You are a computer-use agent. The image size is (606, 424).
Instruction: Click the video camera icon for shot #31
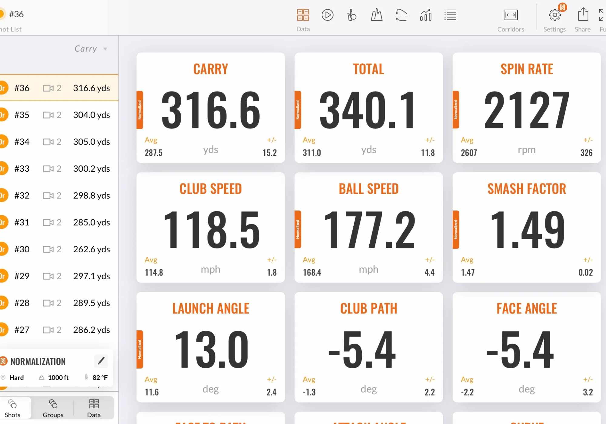click(48, 223)
